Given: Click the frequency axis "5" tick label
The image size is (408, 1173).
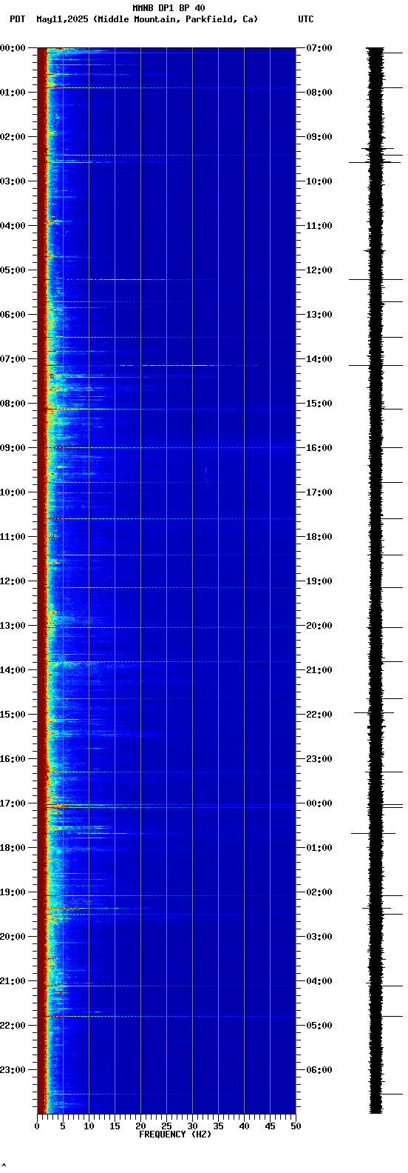Looking at the screenshot, I should point(63,1126).
